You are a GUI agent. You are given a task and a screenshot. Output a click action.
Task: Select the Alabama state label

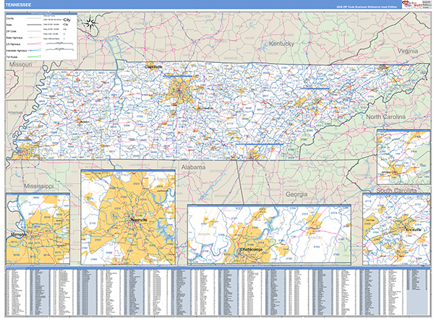point(194,166)
